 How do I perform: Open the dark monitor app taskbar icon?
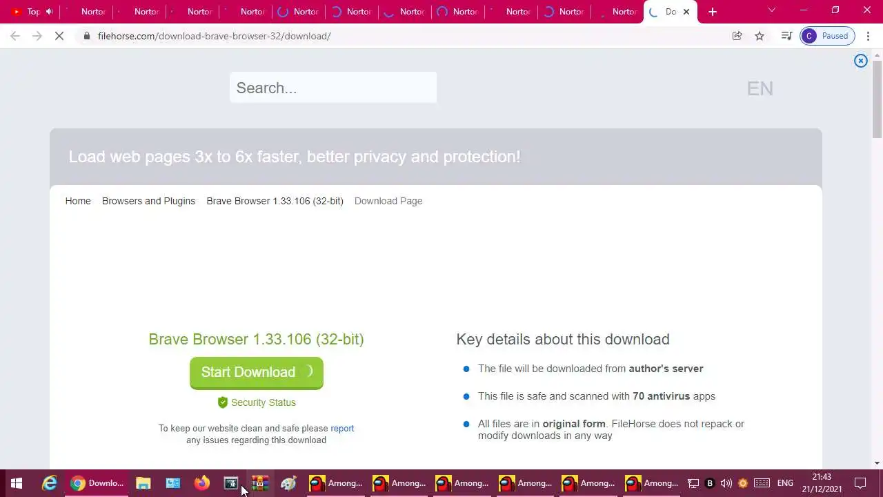click(231, 483)
